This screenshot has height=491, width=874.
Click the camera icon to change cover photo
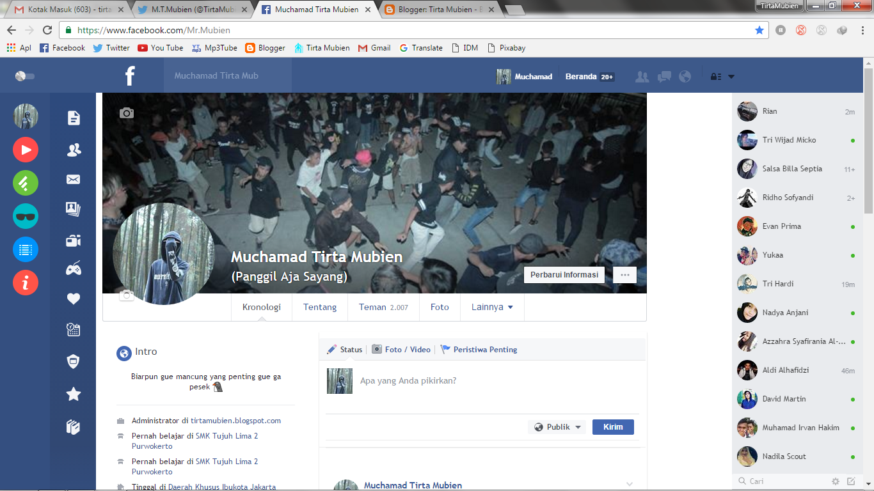coord(126,111)
